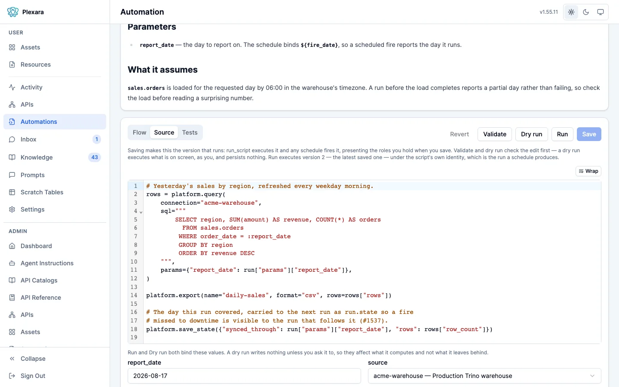This screenshot has height=387, width=619.
Task: Save the script changes
Action: tap(589, 134)
